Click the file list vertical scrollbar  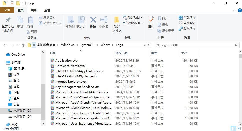pyautogui.click(x=240, y=87)
